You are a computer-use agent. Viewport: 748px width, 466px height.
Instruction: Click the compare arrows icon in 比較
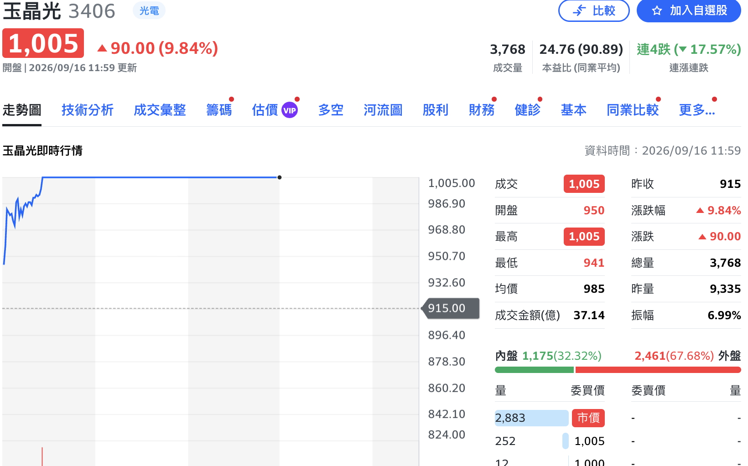(579, 10)
